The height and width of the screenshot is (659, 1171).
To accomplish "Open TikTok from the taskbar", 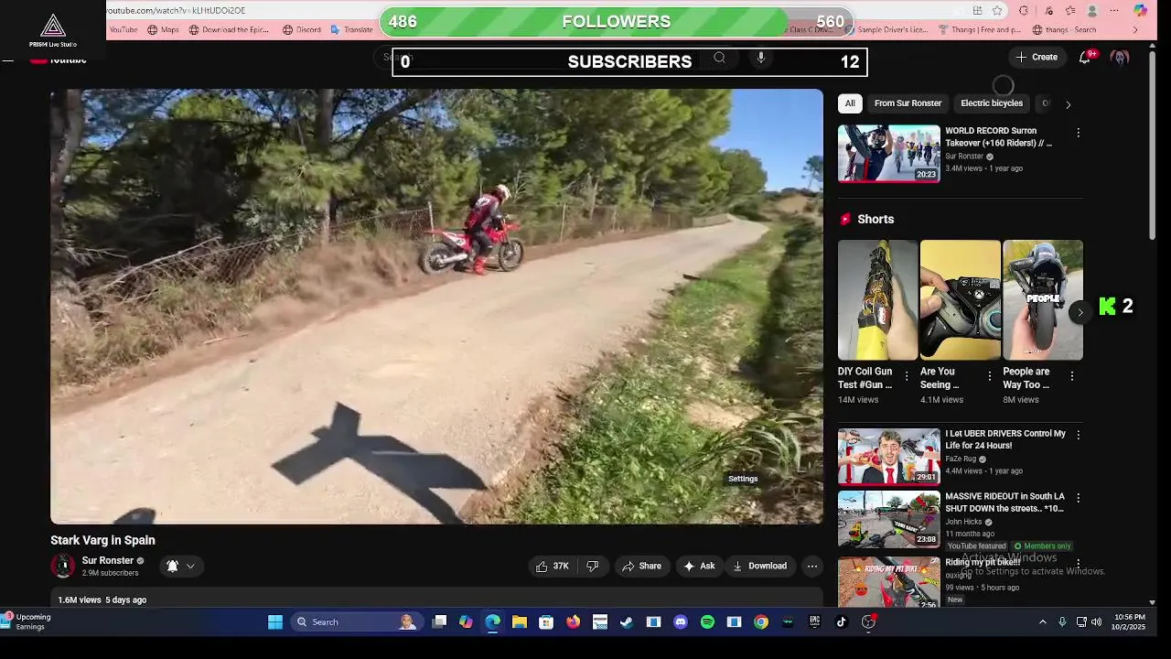I will (841, 621).
